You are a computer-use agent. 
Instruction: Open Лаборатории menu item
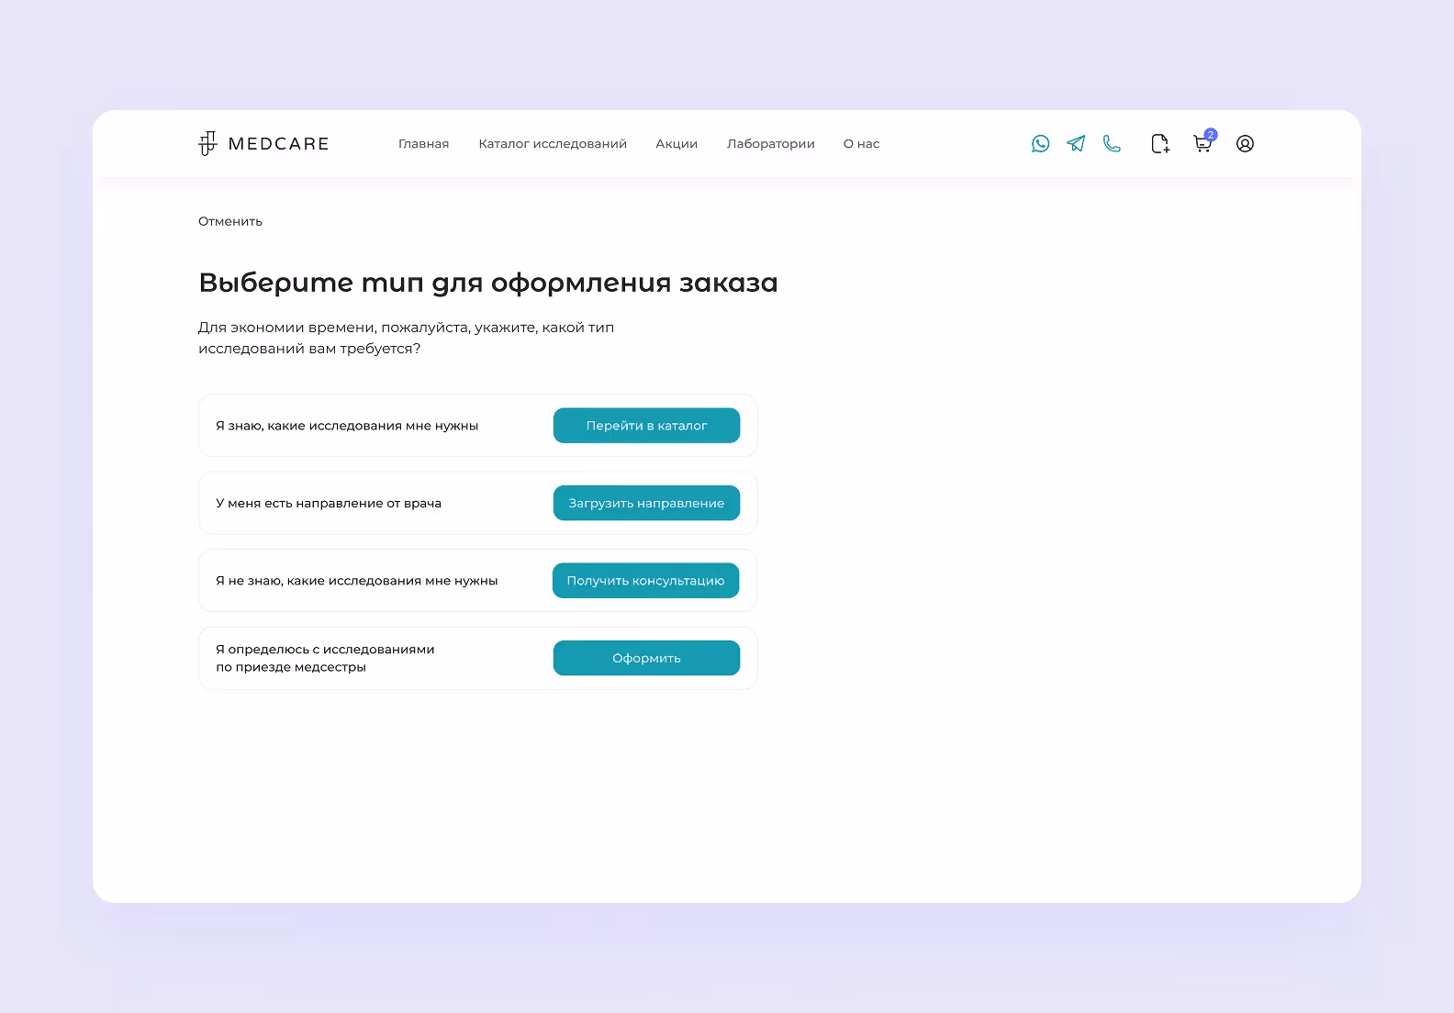[x=771, y=144]
